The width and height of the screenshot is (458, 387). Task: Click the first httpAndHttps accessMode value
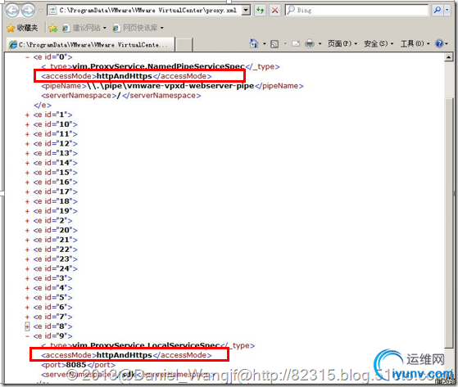click(x=125, y=76)
